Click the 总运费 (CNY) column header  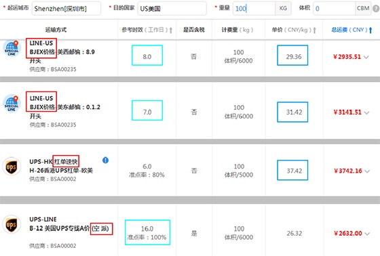point(349,30)
